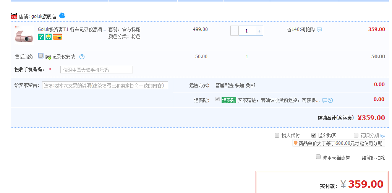
Task: Check the 使用天猫点券 checkbox
Action: (x=318, y=157)
